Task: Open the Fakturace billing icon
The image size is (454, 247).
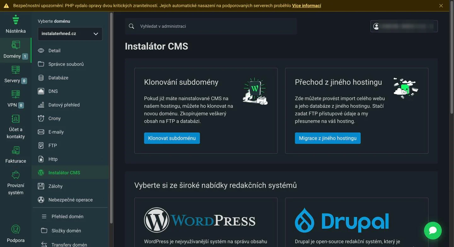Action: coord(16,150)
